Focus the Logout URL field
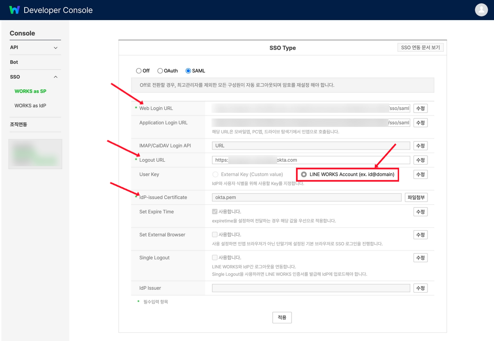 311,160
